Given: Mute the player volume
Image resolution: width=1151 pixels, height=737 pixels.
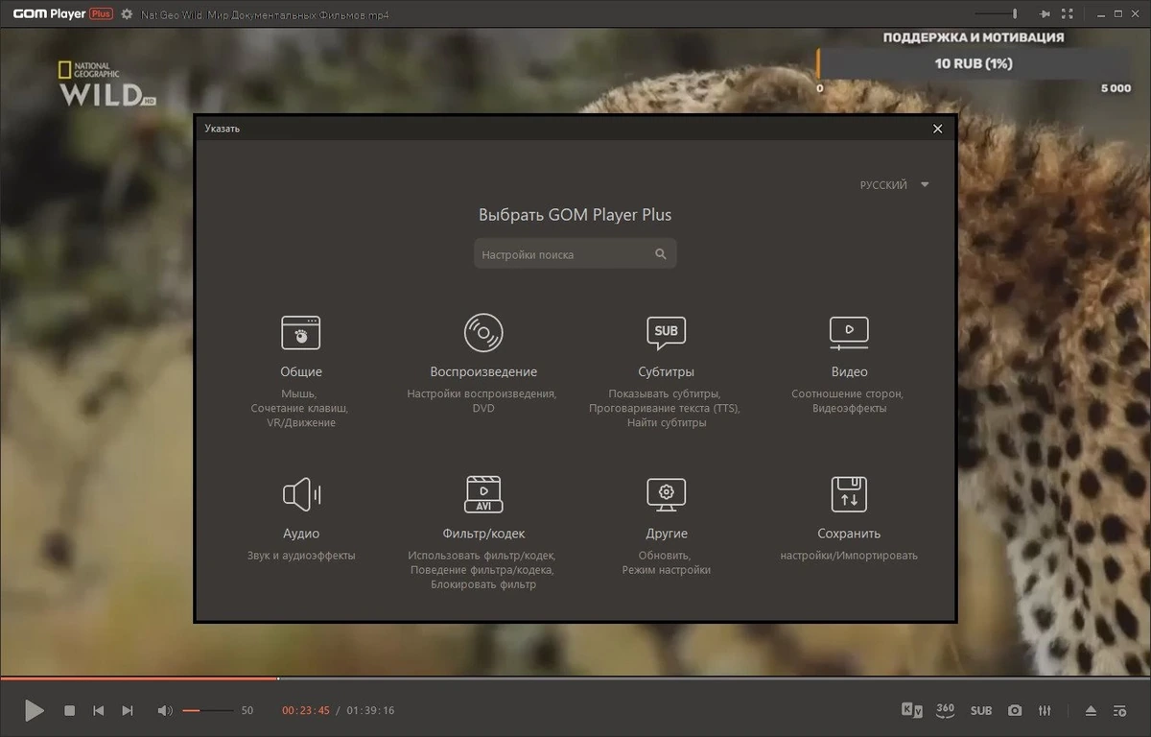Looking at the screenshot, I should [x=165, y=710].
